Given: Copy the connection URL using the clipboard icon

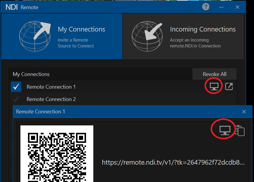Looking at the screenshot, I should tap(240, 131).
